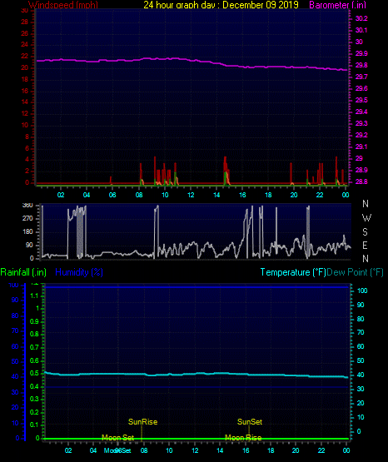Click the Moon Set marker label
The image size is (388, 462).
[x=118, y=438]
